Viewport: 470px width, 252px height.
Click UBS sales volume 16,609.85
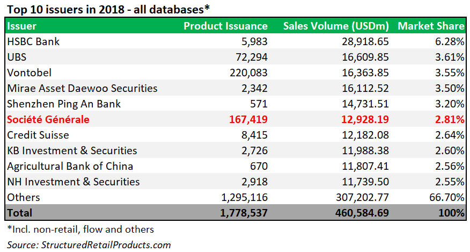pyautogui.click(x=365, y=57)
